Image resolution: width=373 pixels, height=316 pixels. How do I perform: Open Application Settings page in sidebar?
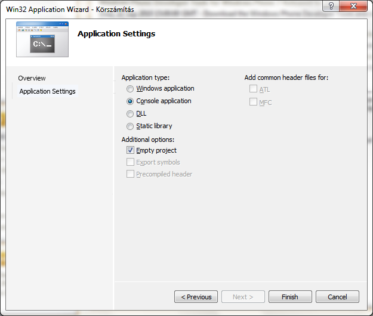click(47, 91)
